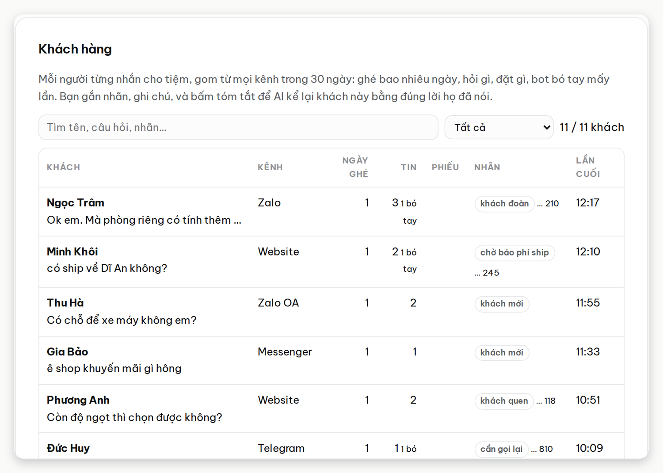Open the Phương Anh customer row
Viewport: 663px width, 473px height.
coord(331,409)
